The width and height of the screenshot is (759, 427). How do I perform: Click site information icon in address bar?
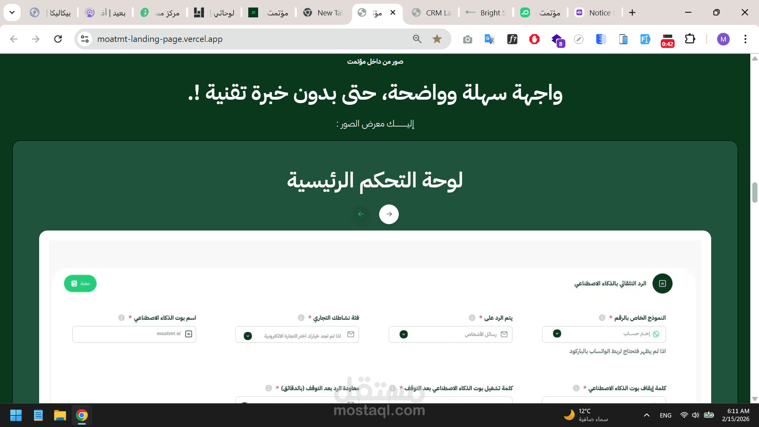tap(85, 39)
